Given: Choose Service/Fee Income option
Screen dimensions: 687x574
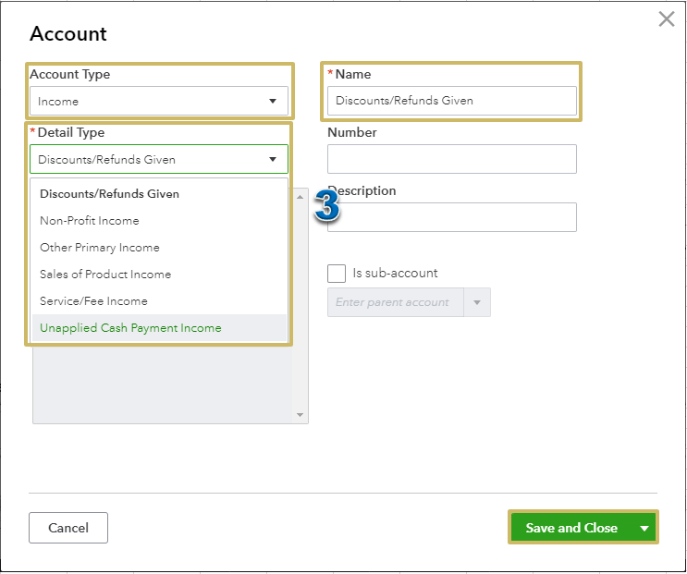Looking at the screenshot, I should (93, 301).
